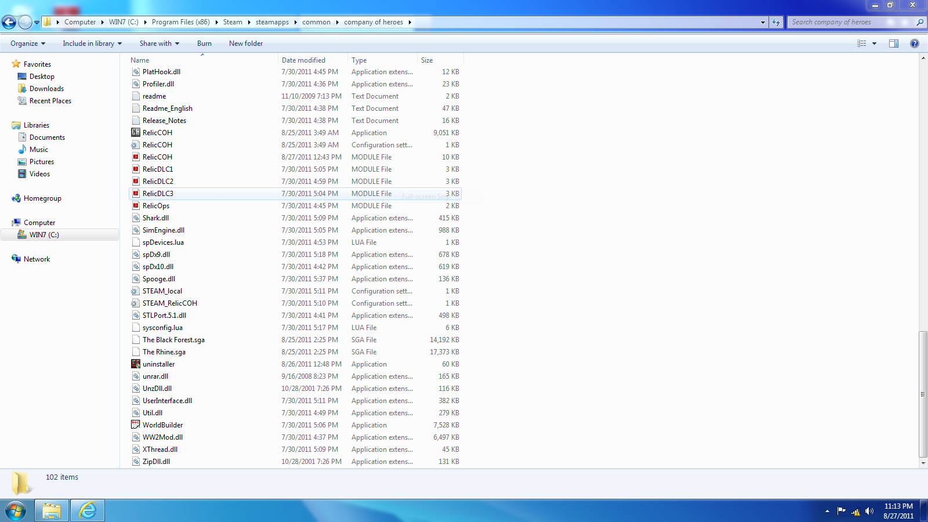Viewport: 928px width, 522px height.
Task: Click the uninstaller application icon
Action: pos(136,364)
